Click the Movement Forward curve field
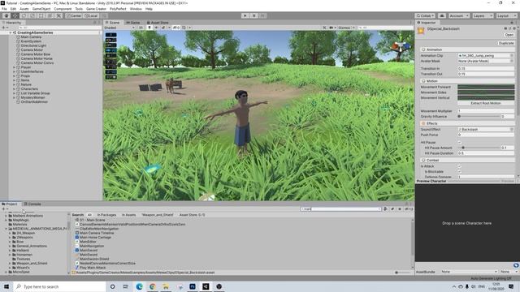The width and height of the screenshot is (520, 292). (x=486, y=87)
